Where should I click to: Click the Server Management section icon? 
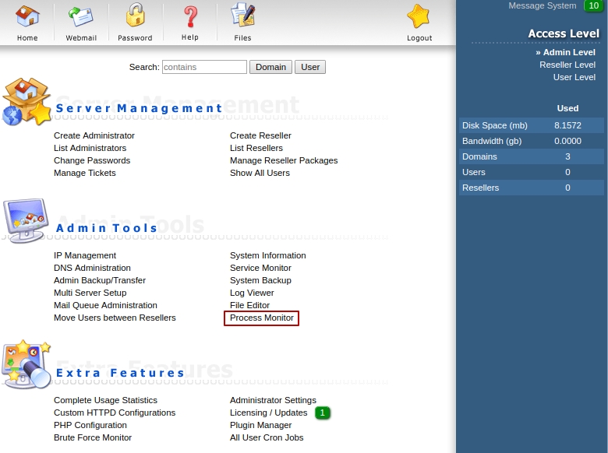pos(27,102)
